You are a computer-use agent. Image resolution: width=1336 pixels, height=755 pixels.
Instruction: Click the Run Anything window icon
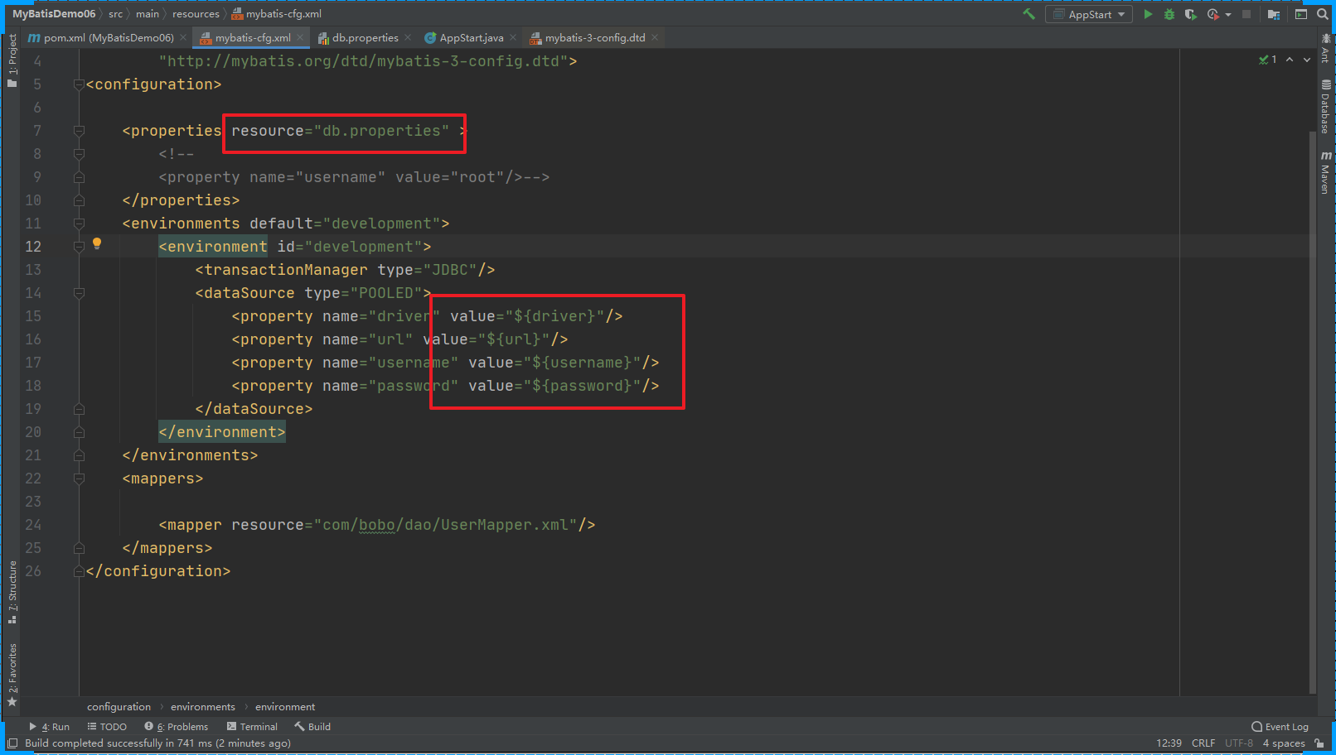(x=1301, y=14)
